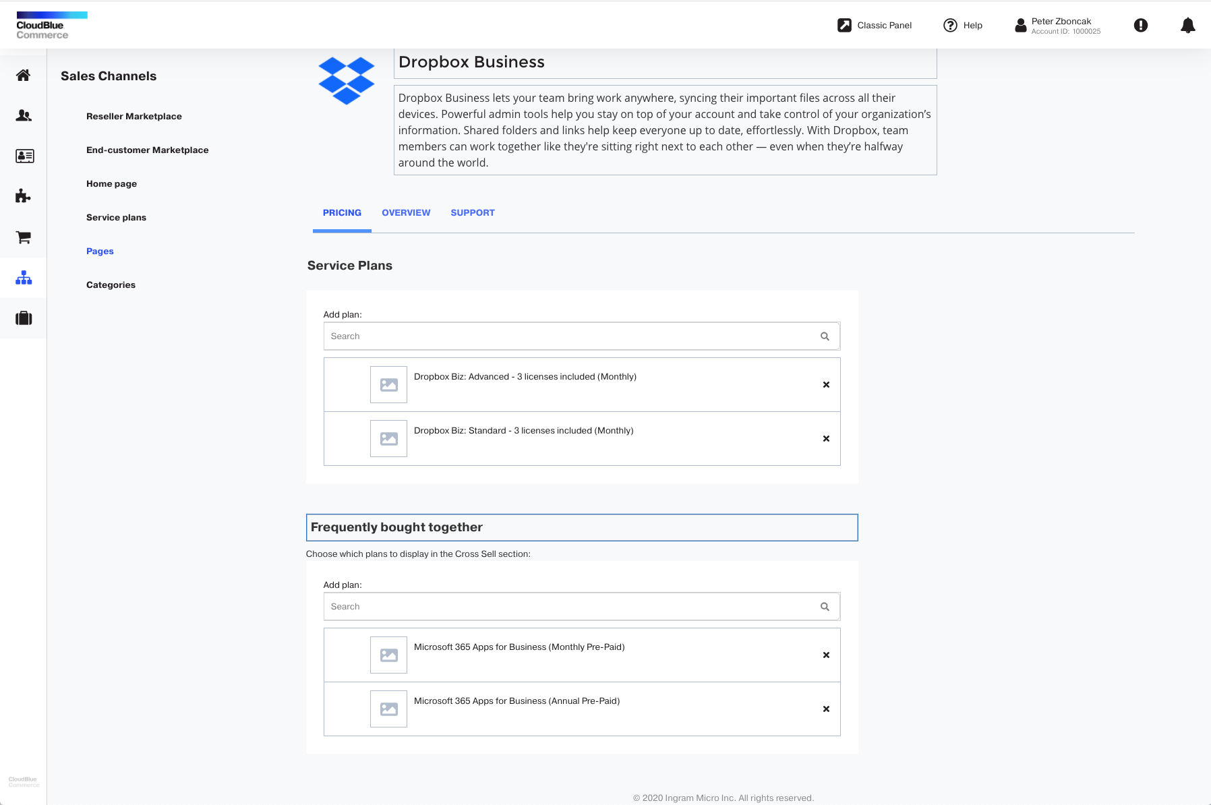Open the notifications bell icon
1211x805 pixels.
pyautogui.click(x=1187, y=25)
